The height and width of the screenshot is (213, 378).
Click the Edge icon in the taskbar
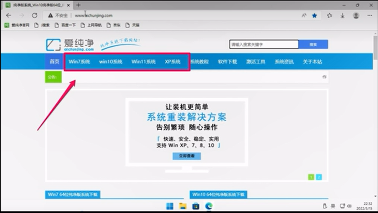[x=209, y=206]
